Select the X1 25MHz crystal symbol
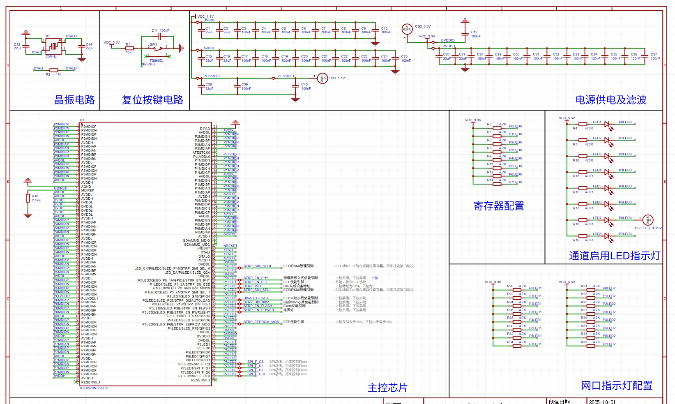The height and width of the screenshot is (404, 675). pyautogui.click(x=54, y=46)
